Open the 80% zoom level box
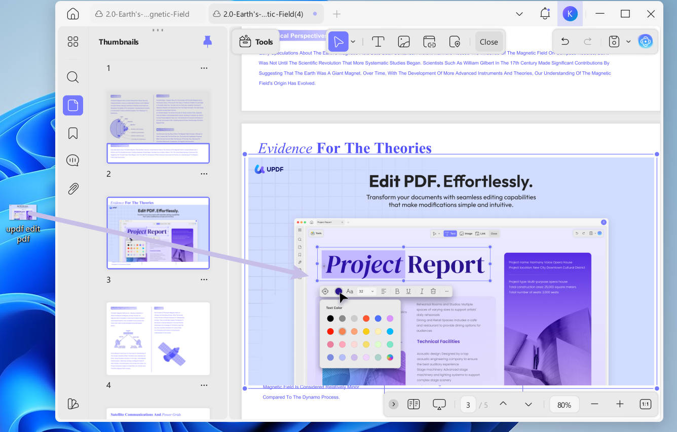 [564, 405]
